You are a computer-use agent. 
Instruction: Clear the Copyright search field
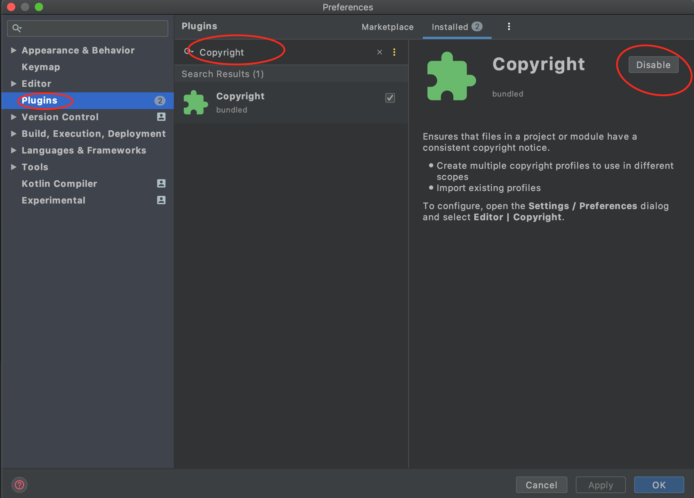[380, 52]
